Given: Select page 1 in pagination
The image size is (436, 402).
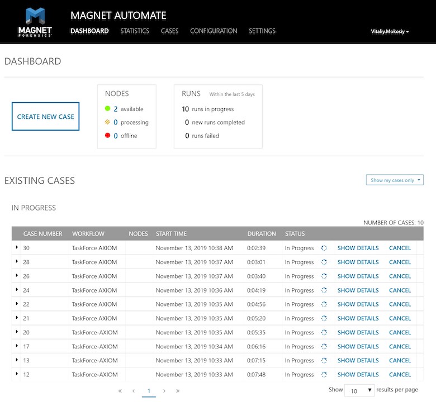Looking at the screenshot, I should click(x=149, y=391).
